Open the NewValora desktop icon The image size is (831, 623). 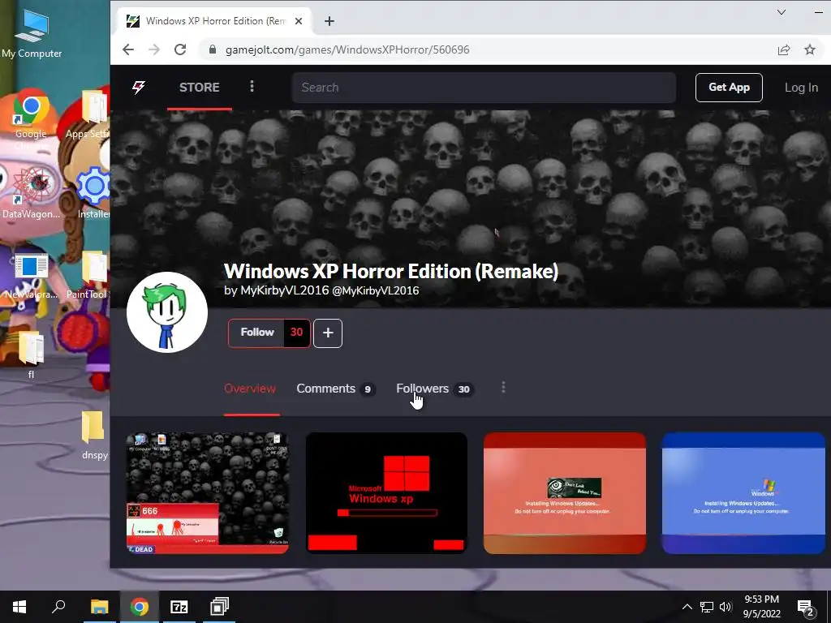pos(31,276)
